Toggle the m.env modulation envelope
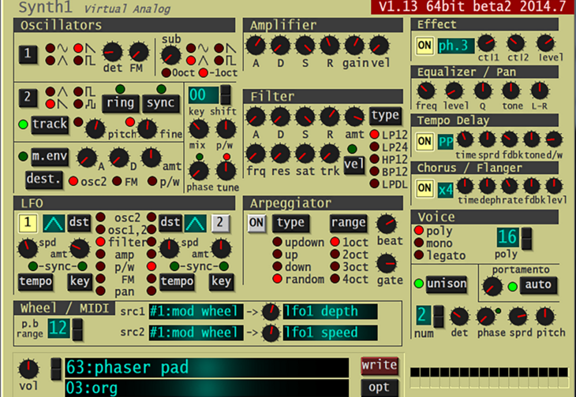Image resolution: width=576 pixels, height=397 pixels. pos(50,157)
